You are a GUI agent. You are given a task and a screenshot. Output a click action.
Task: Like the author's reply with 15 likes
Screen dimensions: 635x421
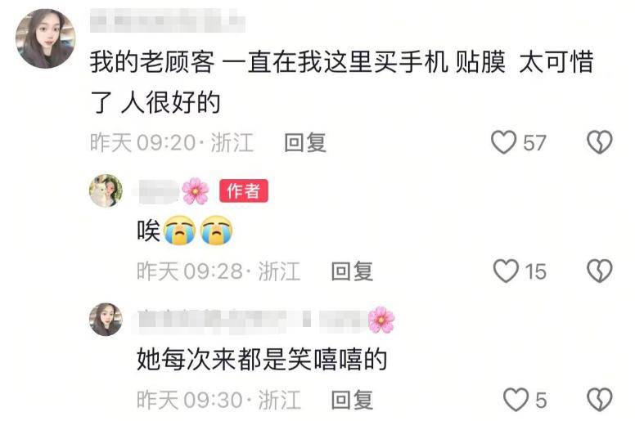tap(506, 271)
